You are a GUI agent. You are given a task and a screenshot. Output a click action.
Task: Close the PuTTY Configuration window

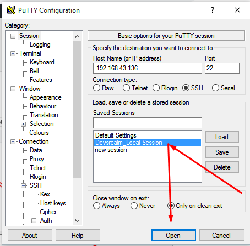[237, 10]
